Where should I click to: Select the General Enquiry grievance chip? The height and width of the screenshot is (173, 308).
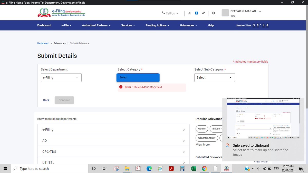pos(207,138)
